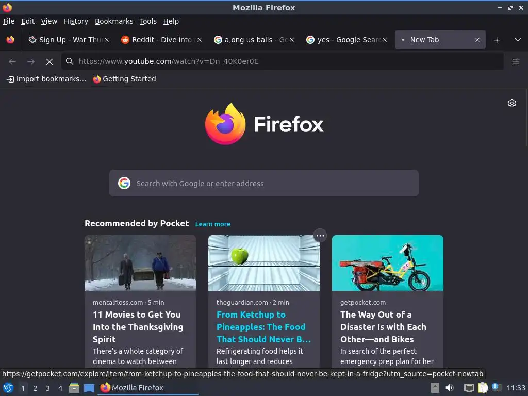
Task: Open new tab page settings gear
Action: (512, 103)
